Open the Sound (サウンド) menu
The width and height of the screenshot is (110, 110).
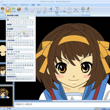(x=88, y=10)
